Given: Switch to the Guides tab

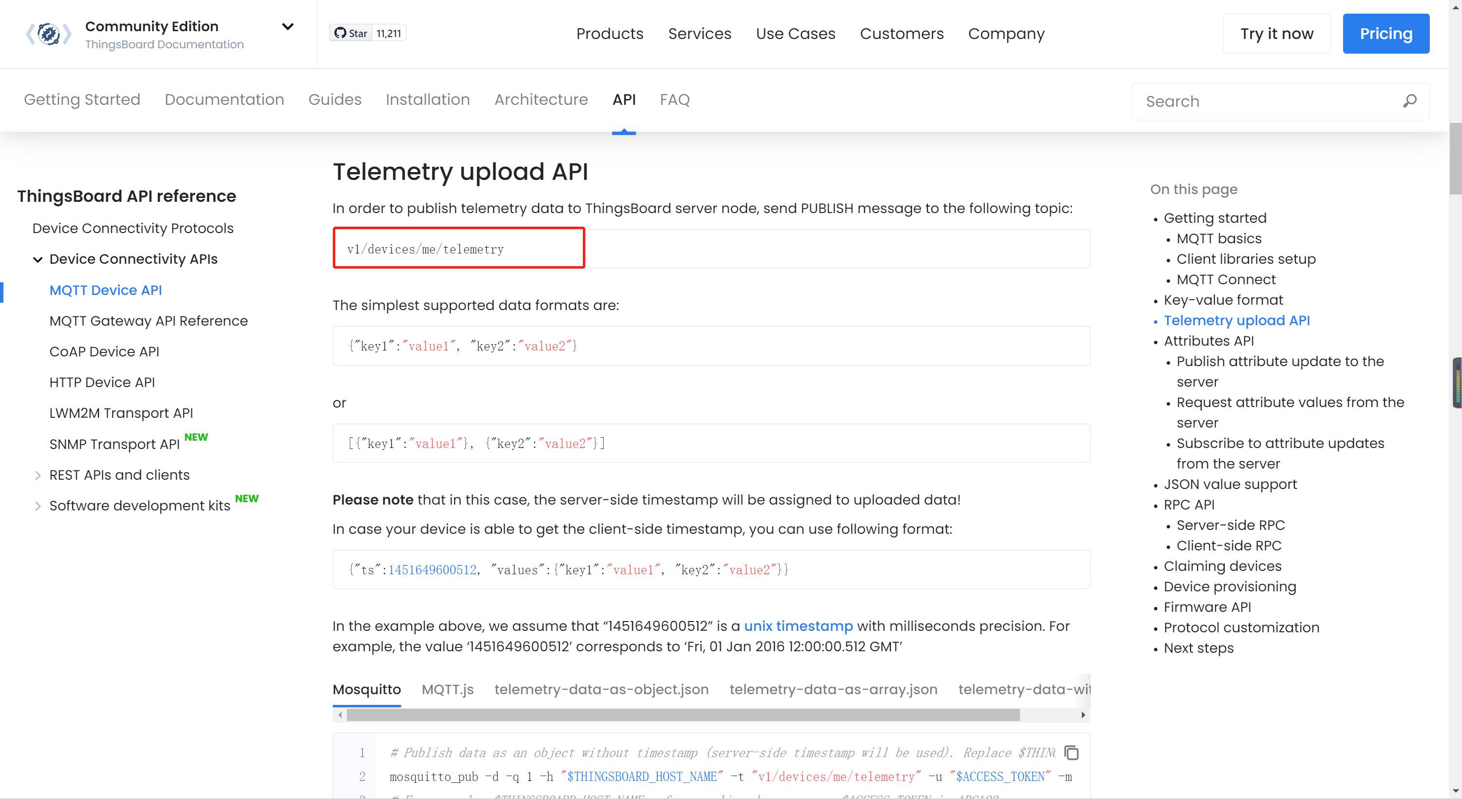Looking at the screenshot, I should pos(335,99).
